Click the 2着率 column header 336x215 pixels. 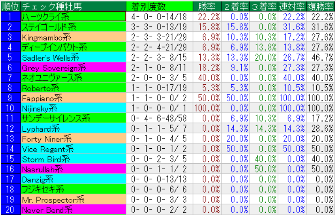point(235,7)
